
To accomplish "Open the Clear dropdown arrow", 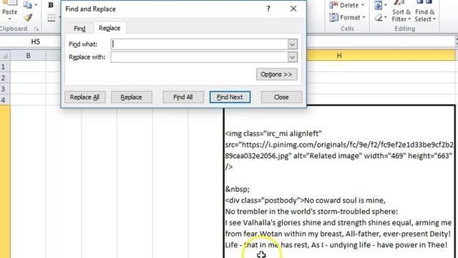I will (386, 18).
